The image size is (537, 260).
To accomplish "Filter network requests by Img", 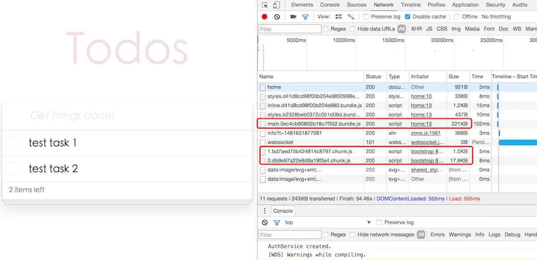I will coord(456,29).
